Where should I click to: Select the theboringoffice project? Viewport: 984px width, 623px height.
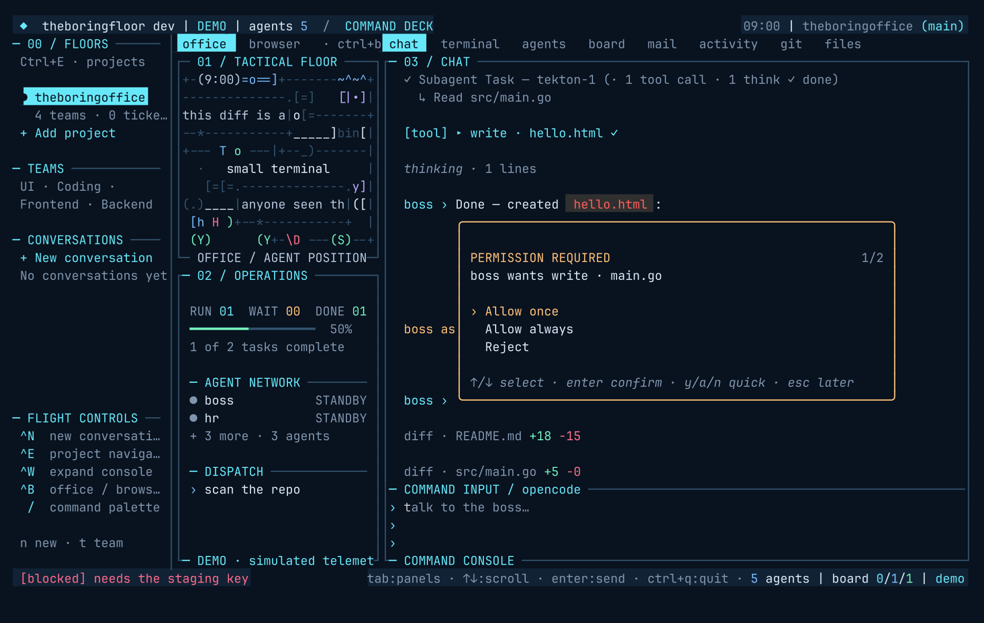tap(86, 97)
